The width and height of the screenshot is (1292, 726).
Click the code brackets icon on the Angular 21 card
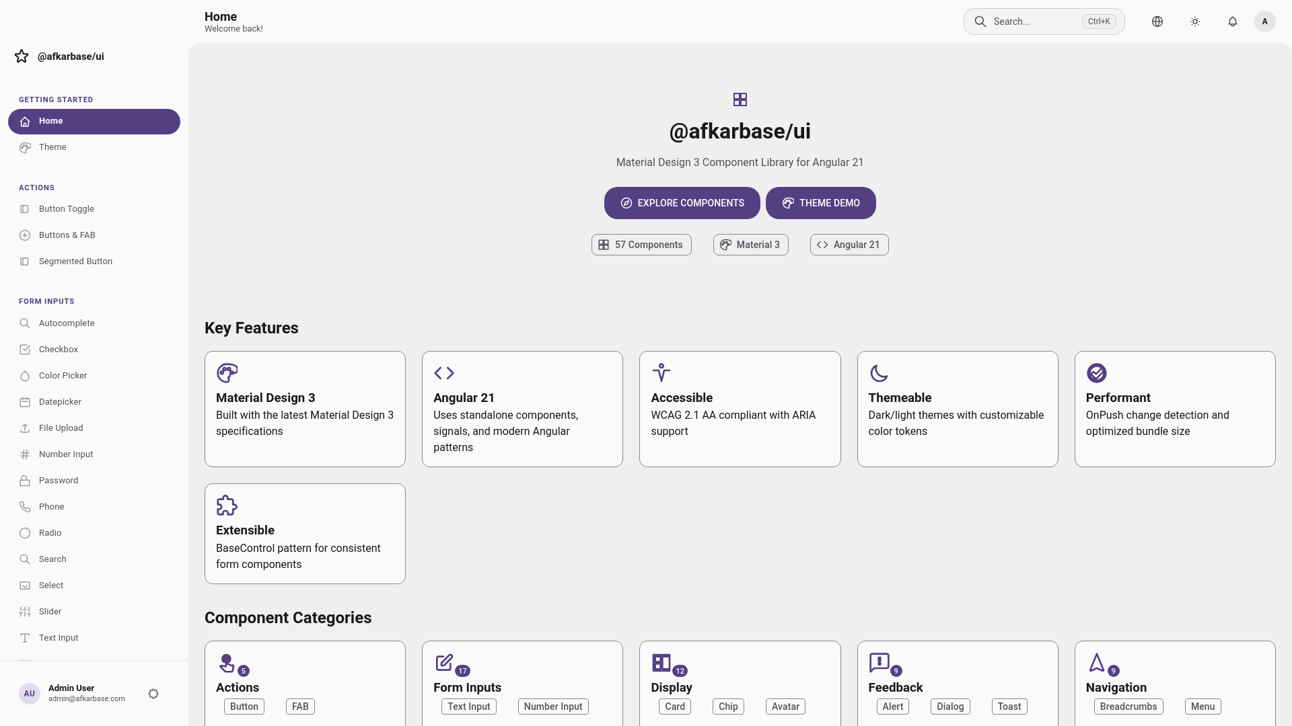[x=444, y=372]
